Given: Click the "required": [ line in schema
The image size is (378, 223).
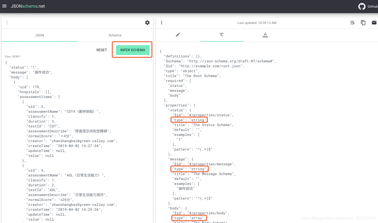Looking at the screenshot, I should click(x=177, y=81).
